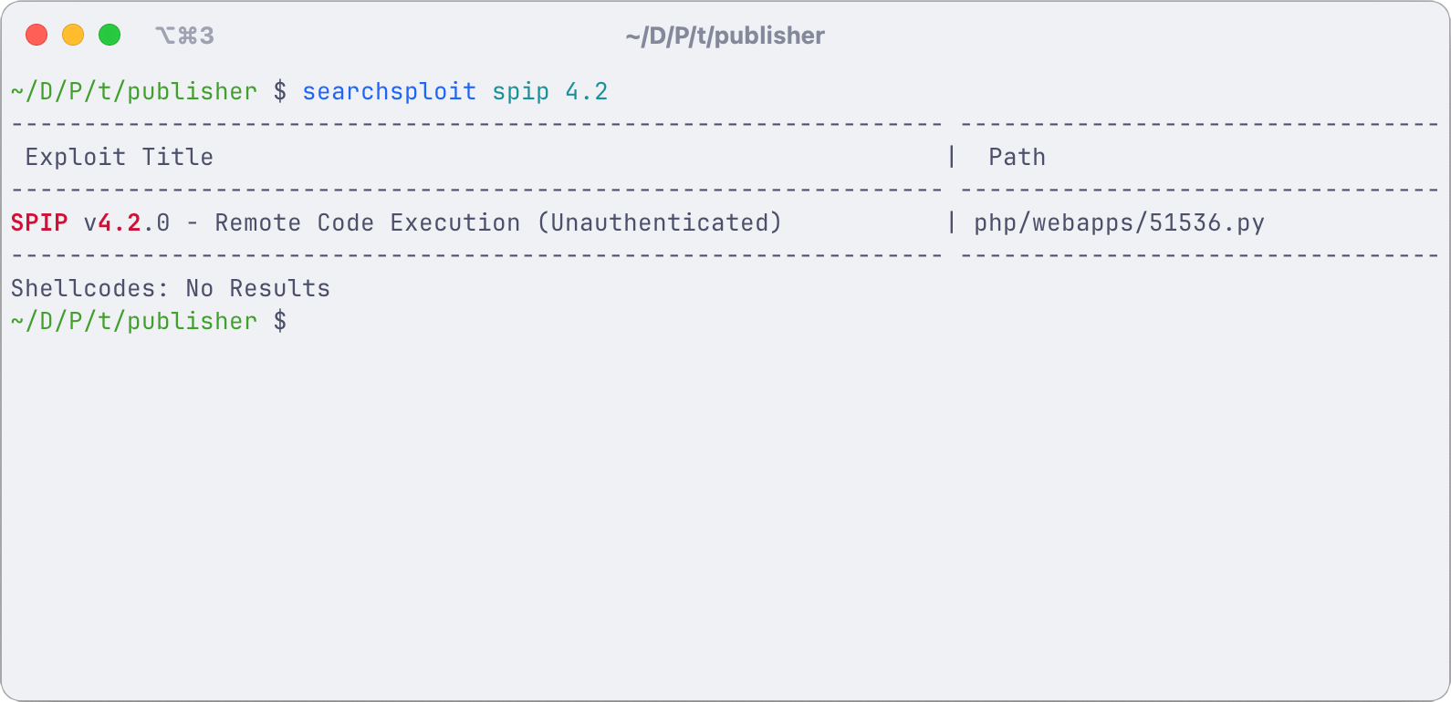Click the ⌥⌘3 shortcut indicator
The image size is (1451, 702).
tap(184, 36)
